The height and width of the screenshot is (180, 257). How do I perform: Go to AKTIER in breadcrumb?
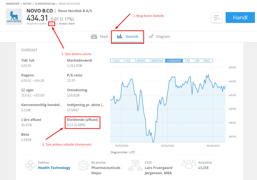27,4
